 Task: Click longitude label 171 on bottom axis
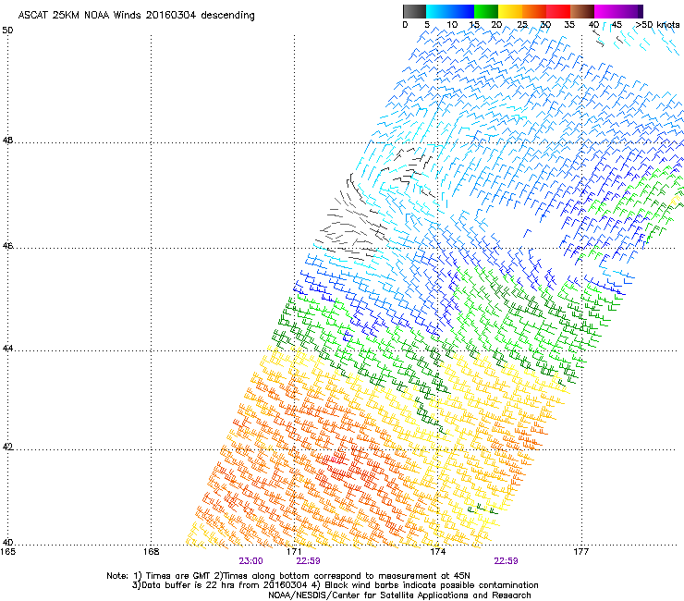pos(295,552)
